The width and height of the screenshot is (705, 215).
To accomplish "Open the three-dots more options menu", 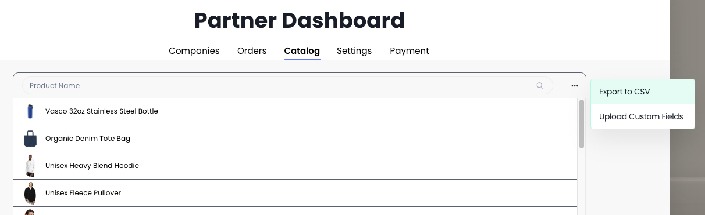I will pos(575,86).
